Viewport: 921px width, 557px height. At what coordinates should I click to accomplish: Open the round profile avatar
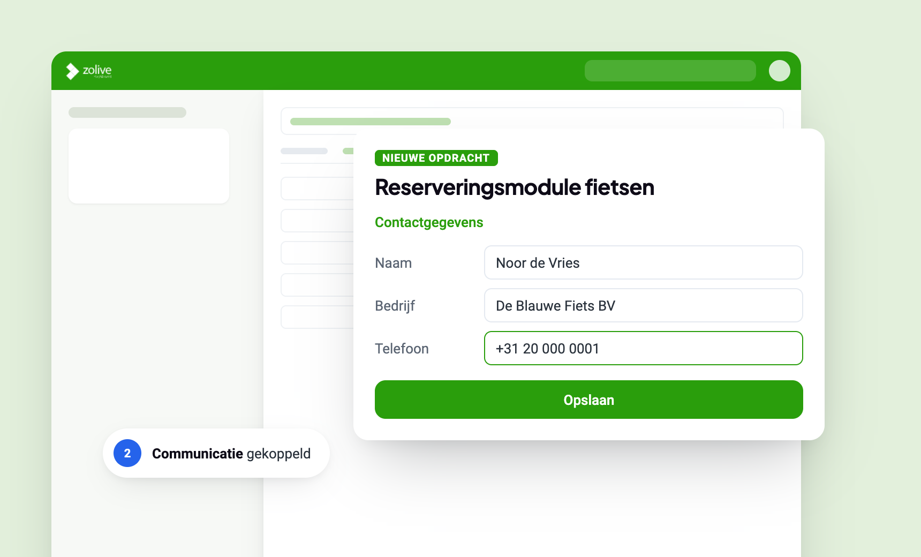(x=780, y=71)
